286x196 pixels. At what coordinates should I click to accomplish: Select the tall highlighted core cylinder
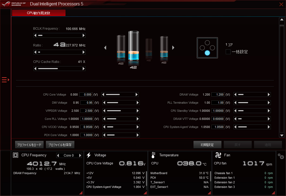pyautogui.click(x=134, y=46)
